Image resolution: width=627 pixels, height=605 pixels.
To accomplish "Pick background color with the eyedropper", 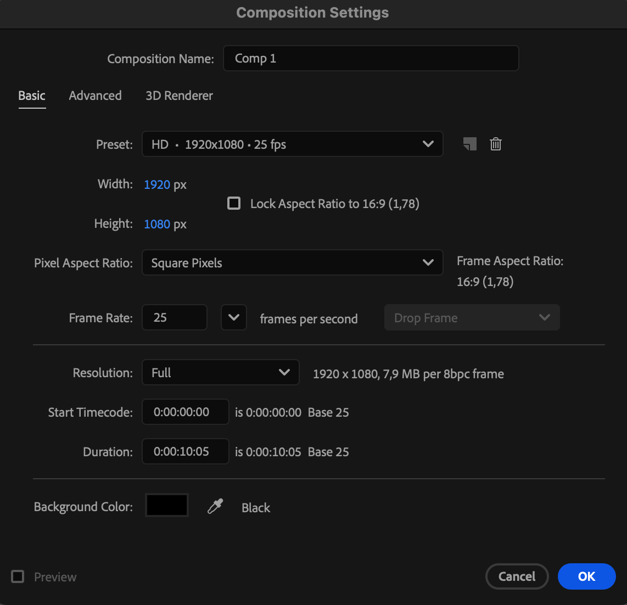I will [x=215, y=507].
